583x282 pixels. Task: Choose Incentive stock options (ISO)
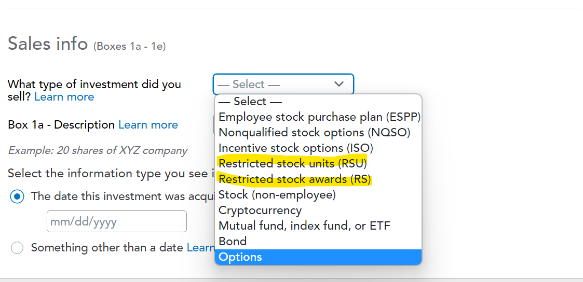click(296, 148)
